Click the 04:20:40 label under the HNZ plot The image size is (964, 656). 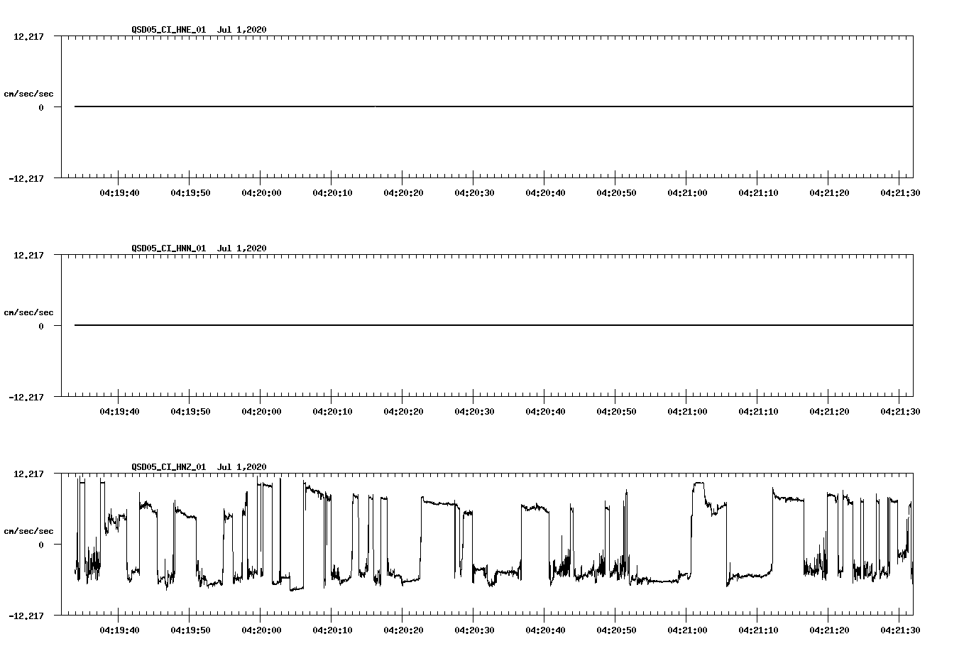click(x=545, y=630)
